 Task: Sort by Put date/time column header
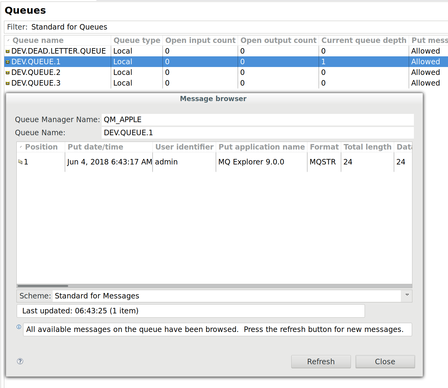pos(95,147)
